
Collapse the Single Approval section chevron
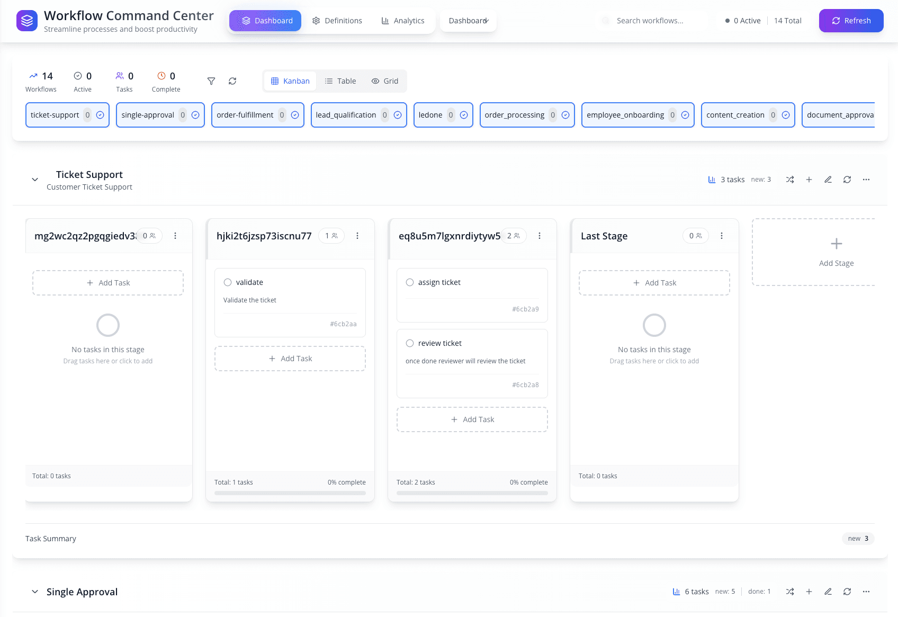(x=34, y=592)
